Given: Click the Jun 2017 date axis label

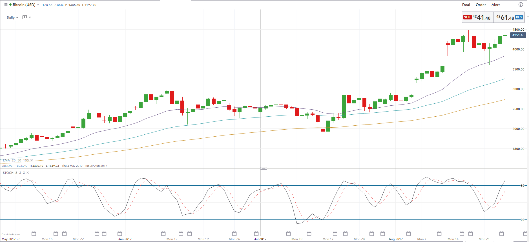Looking at the screenshot, I should [125, 239].
